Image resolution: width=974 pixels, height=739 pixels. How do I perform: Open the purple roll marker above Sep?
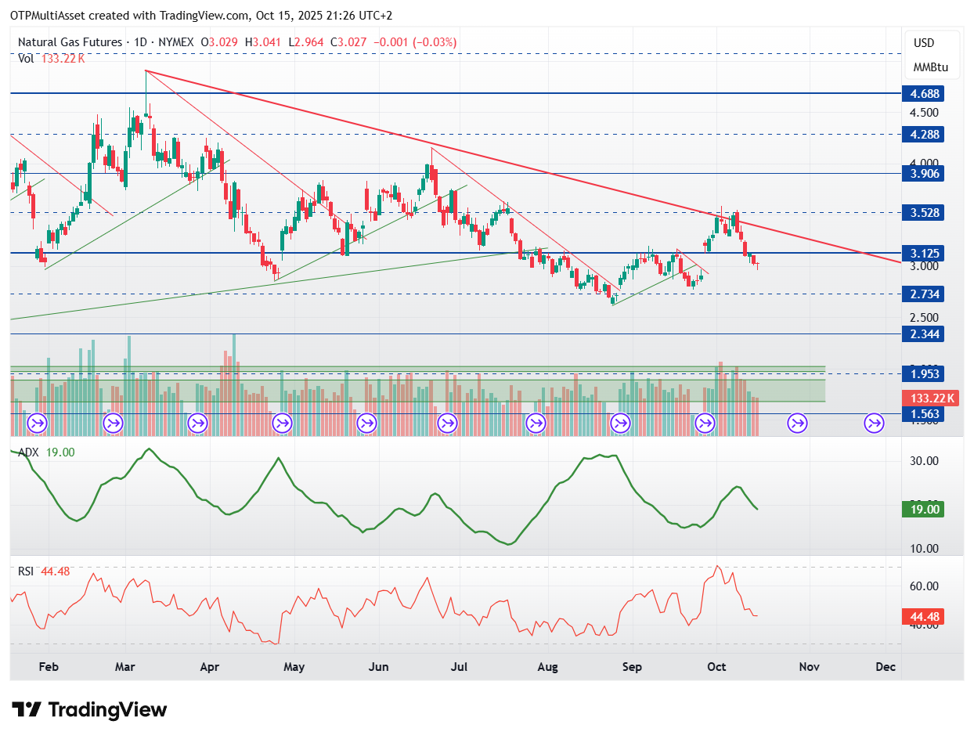(x=621, y=424)
